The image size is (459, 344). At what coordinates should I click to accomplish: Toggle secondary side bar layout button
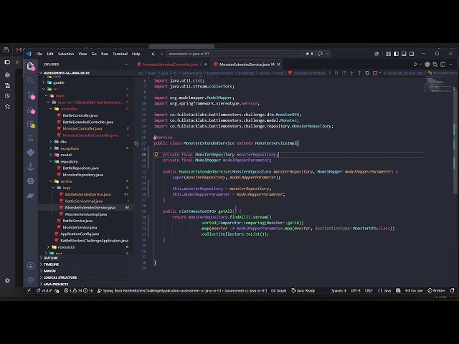[x=412, y=54]
